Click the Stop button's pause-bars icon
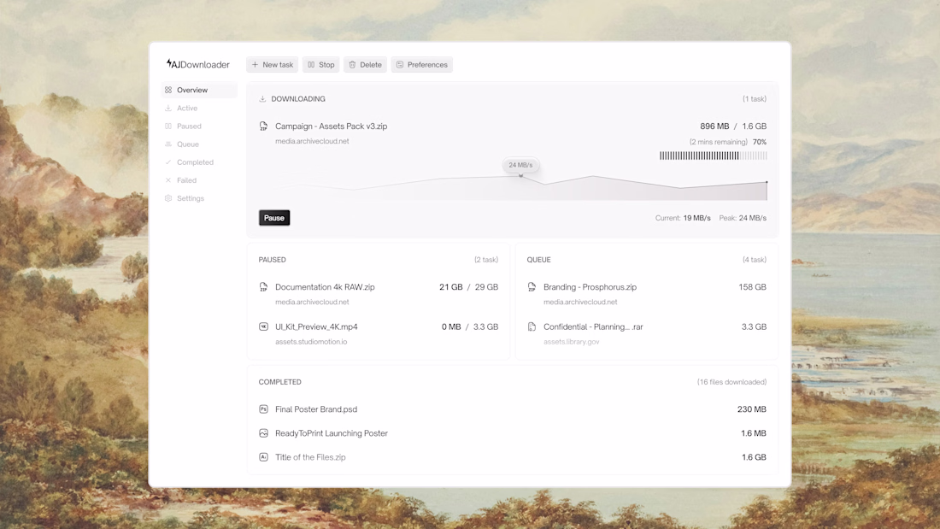940x529 pixels. [311, 65]
